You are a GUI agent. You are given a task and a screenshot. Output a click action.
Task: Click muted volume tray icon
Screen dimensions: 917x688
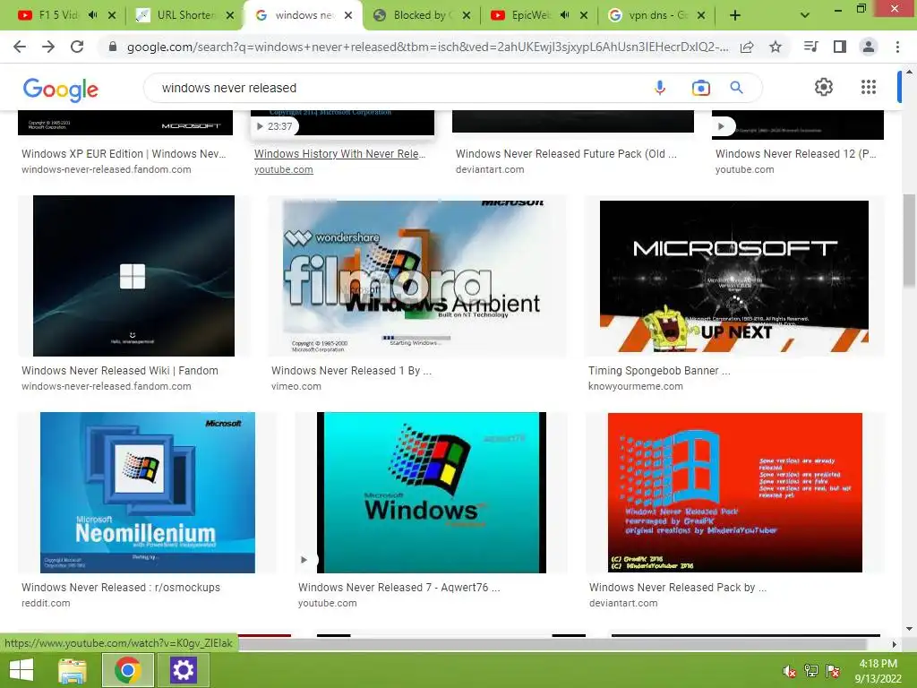pyautogui.click(x=790, y=671)
